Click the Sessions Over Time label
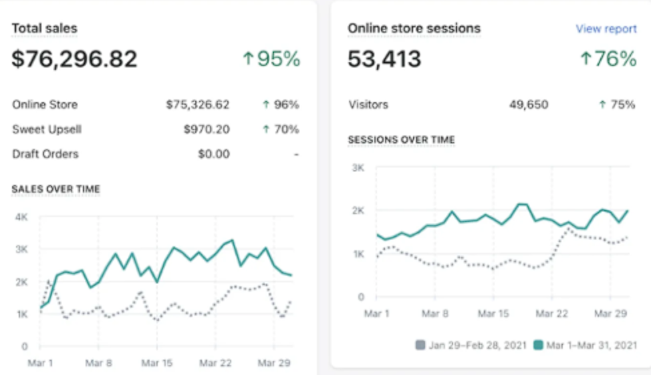The width and height of the screenshot is (651, 375). coord(401,140)
